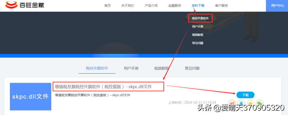Viewport: 288px width, 115px height.
Task: Switch to the 税控开票软件 tab
Action: pyautogui.click(x=97, y=68)
